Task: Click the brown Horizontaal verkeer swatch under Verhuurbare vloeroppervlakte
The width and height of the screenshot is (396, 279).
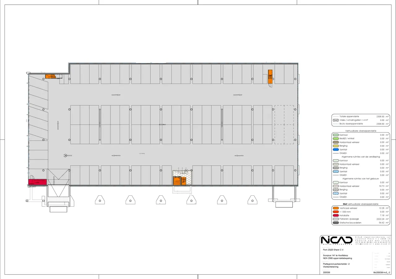Action: click(336, 142)
